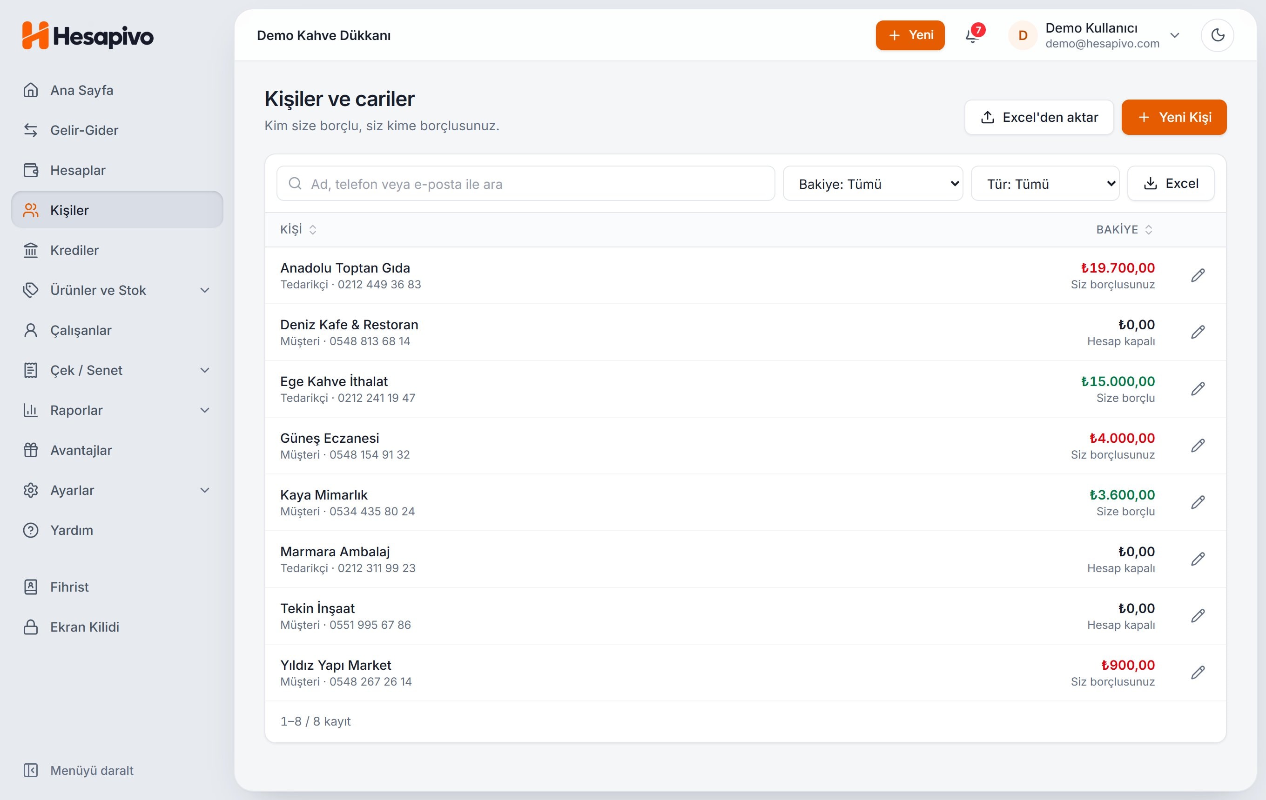Image resolution: width=1266 pixels, height=800 pixels.
Task: Open Fihrist in sidebar
Action: [x=117, y=587]
